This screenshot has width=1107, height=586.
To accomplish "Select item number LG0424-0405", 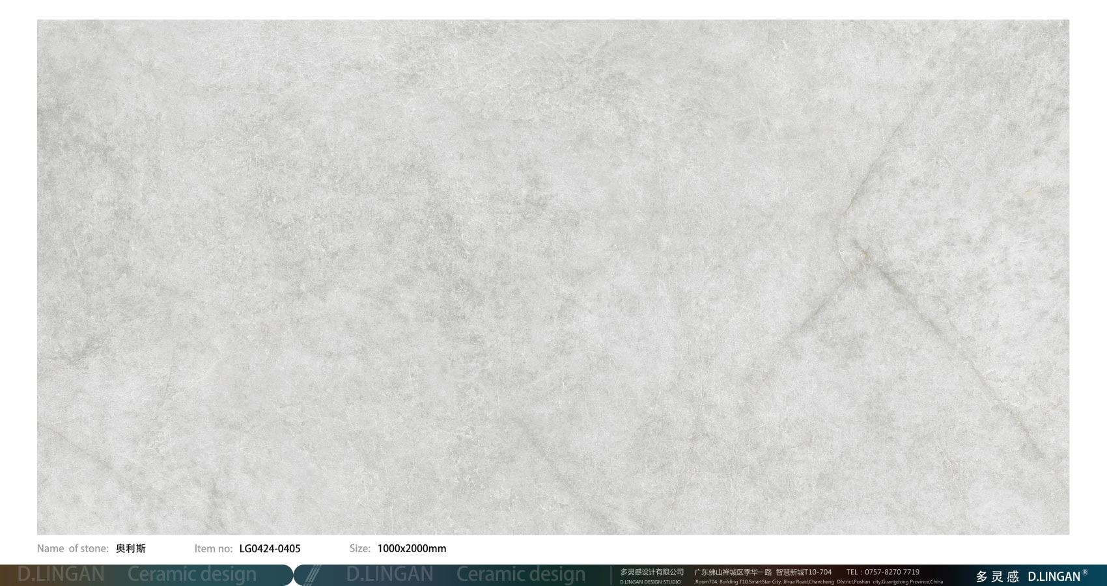I will coord(270,548).
